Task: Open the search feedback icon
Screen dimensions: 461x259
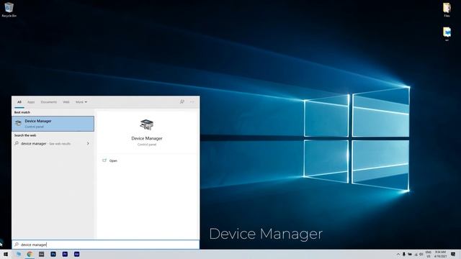Action: coord(182,101)
